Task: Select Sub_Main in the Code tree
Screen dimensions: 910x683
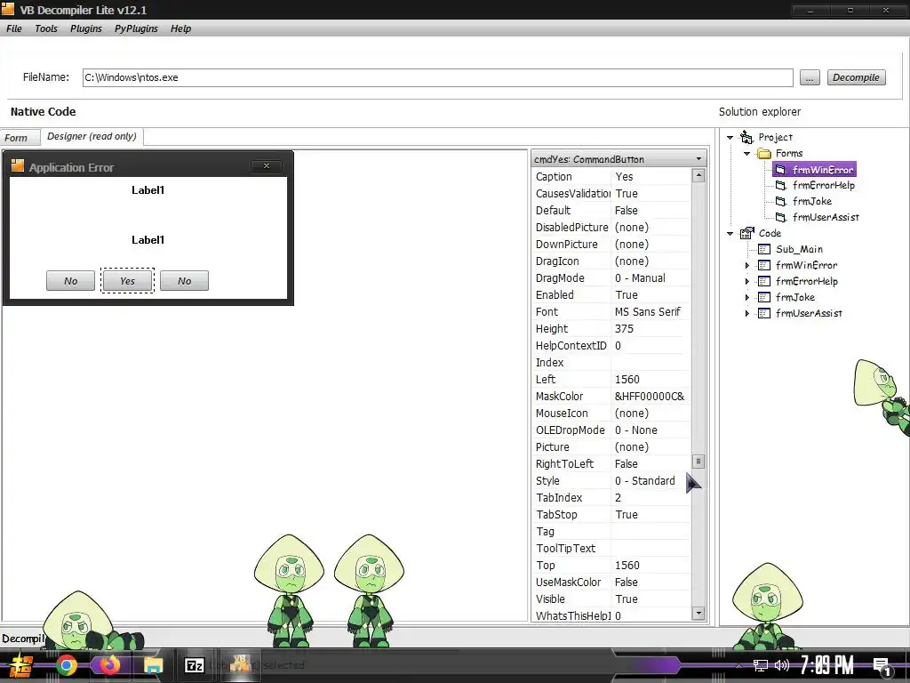Action: [x=799, y=249]
